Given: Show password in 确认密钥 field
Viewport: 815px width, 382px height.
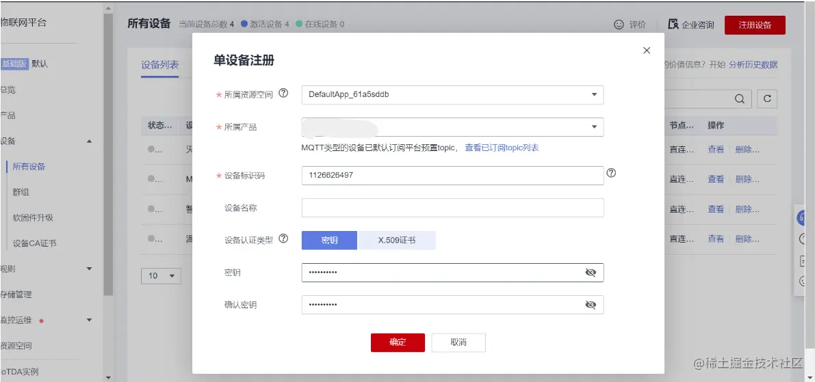Looking at the screenshot, I should (591, 305).
